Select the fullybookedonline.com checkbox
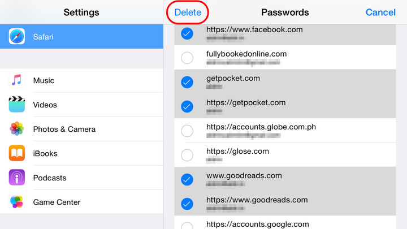Screen dimensions: 407x229 pos(187,58)
